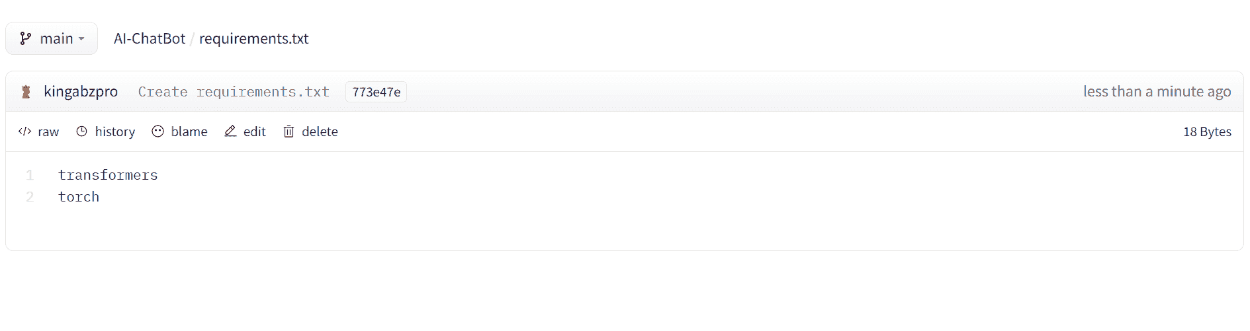Select line number 2
The height and width of the screenshot is (331, 1250).
tap(30, 197)
